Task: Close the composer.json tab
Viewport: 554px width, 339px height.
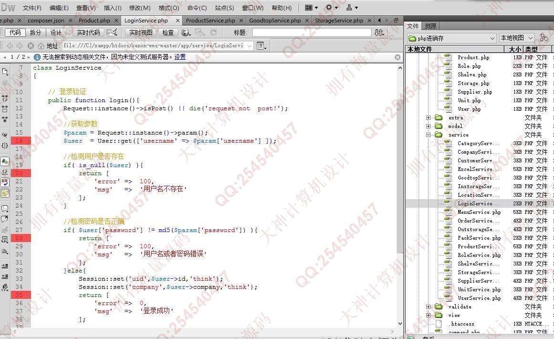Action: (70, 21)
